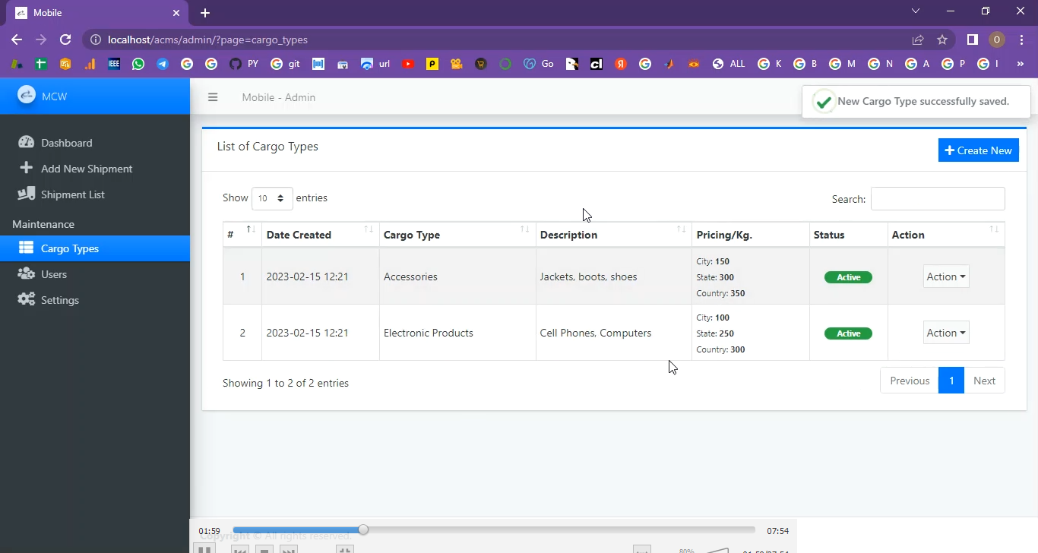Open the show entries count dropdown
This screenshot has height=553, width=1038.
pos(272,198)
